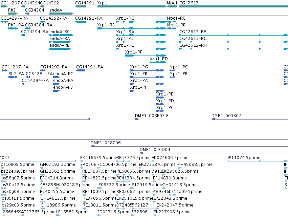Select EST IP11074.5prime
The height and width of the screenshot is (217, 288).
pos(244,158)
